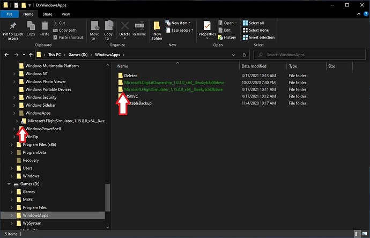Refresh the current folder view
This screenshot has width=370, height=238.
(244, 55)
